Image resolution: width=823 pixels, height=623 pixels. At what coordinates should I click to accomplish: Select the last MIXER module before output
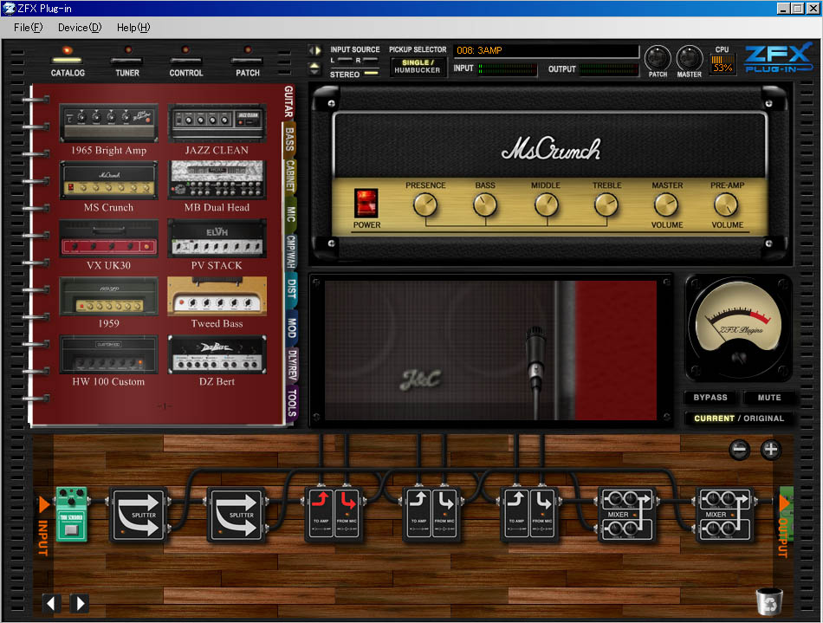coord(724,515)
